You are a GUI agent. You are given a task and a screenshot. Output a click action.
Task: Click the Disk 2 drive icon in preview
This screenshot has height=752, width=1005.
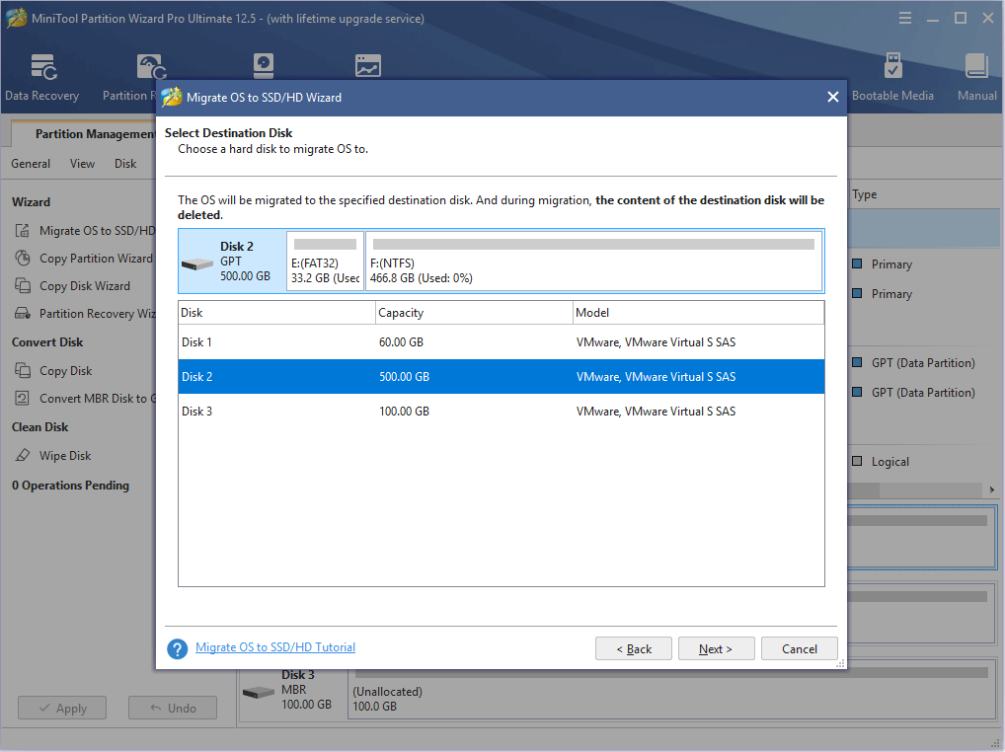click(x=198, y=263)
